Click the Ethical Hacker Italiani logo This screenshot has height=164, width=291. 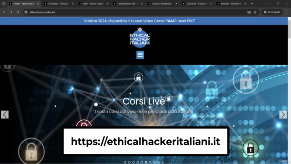tap(140, 38)
